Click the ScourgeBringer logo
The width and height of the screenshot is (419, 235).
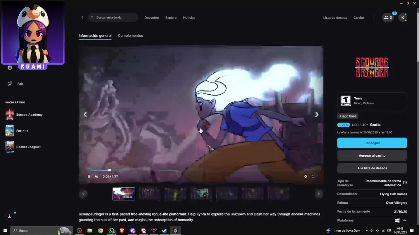pos(372,68)
